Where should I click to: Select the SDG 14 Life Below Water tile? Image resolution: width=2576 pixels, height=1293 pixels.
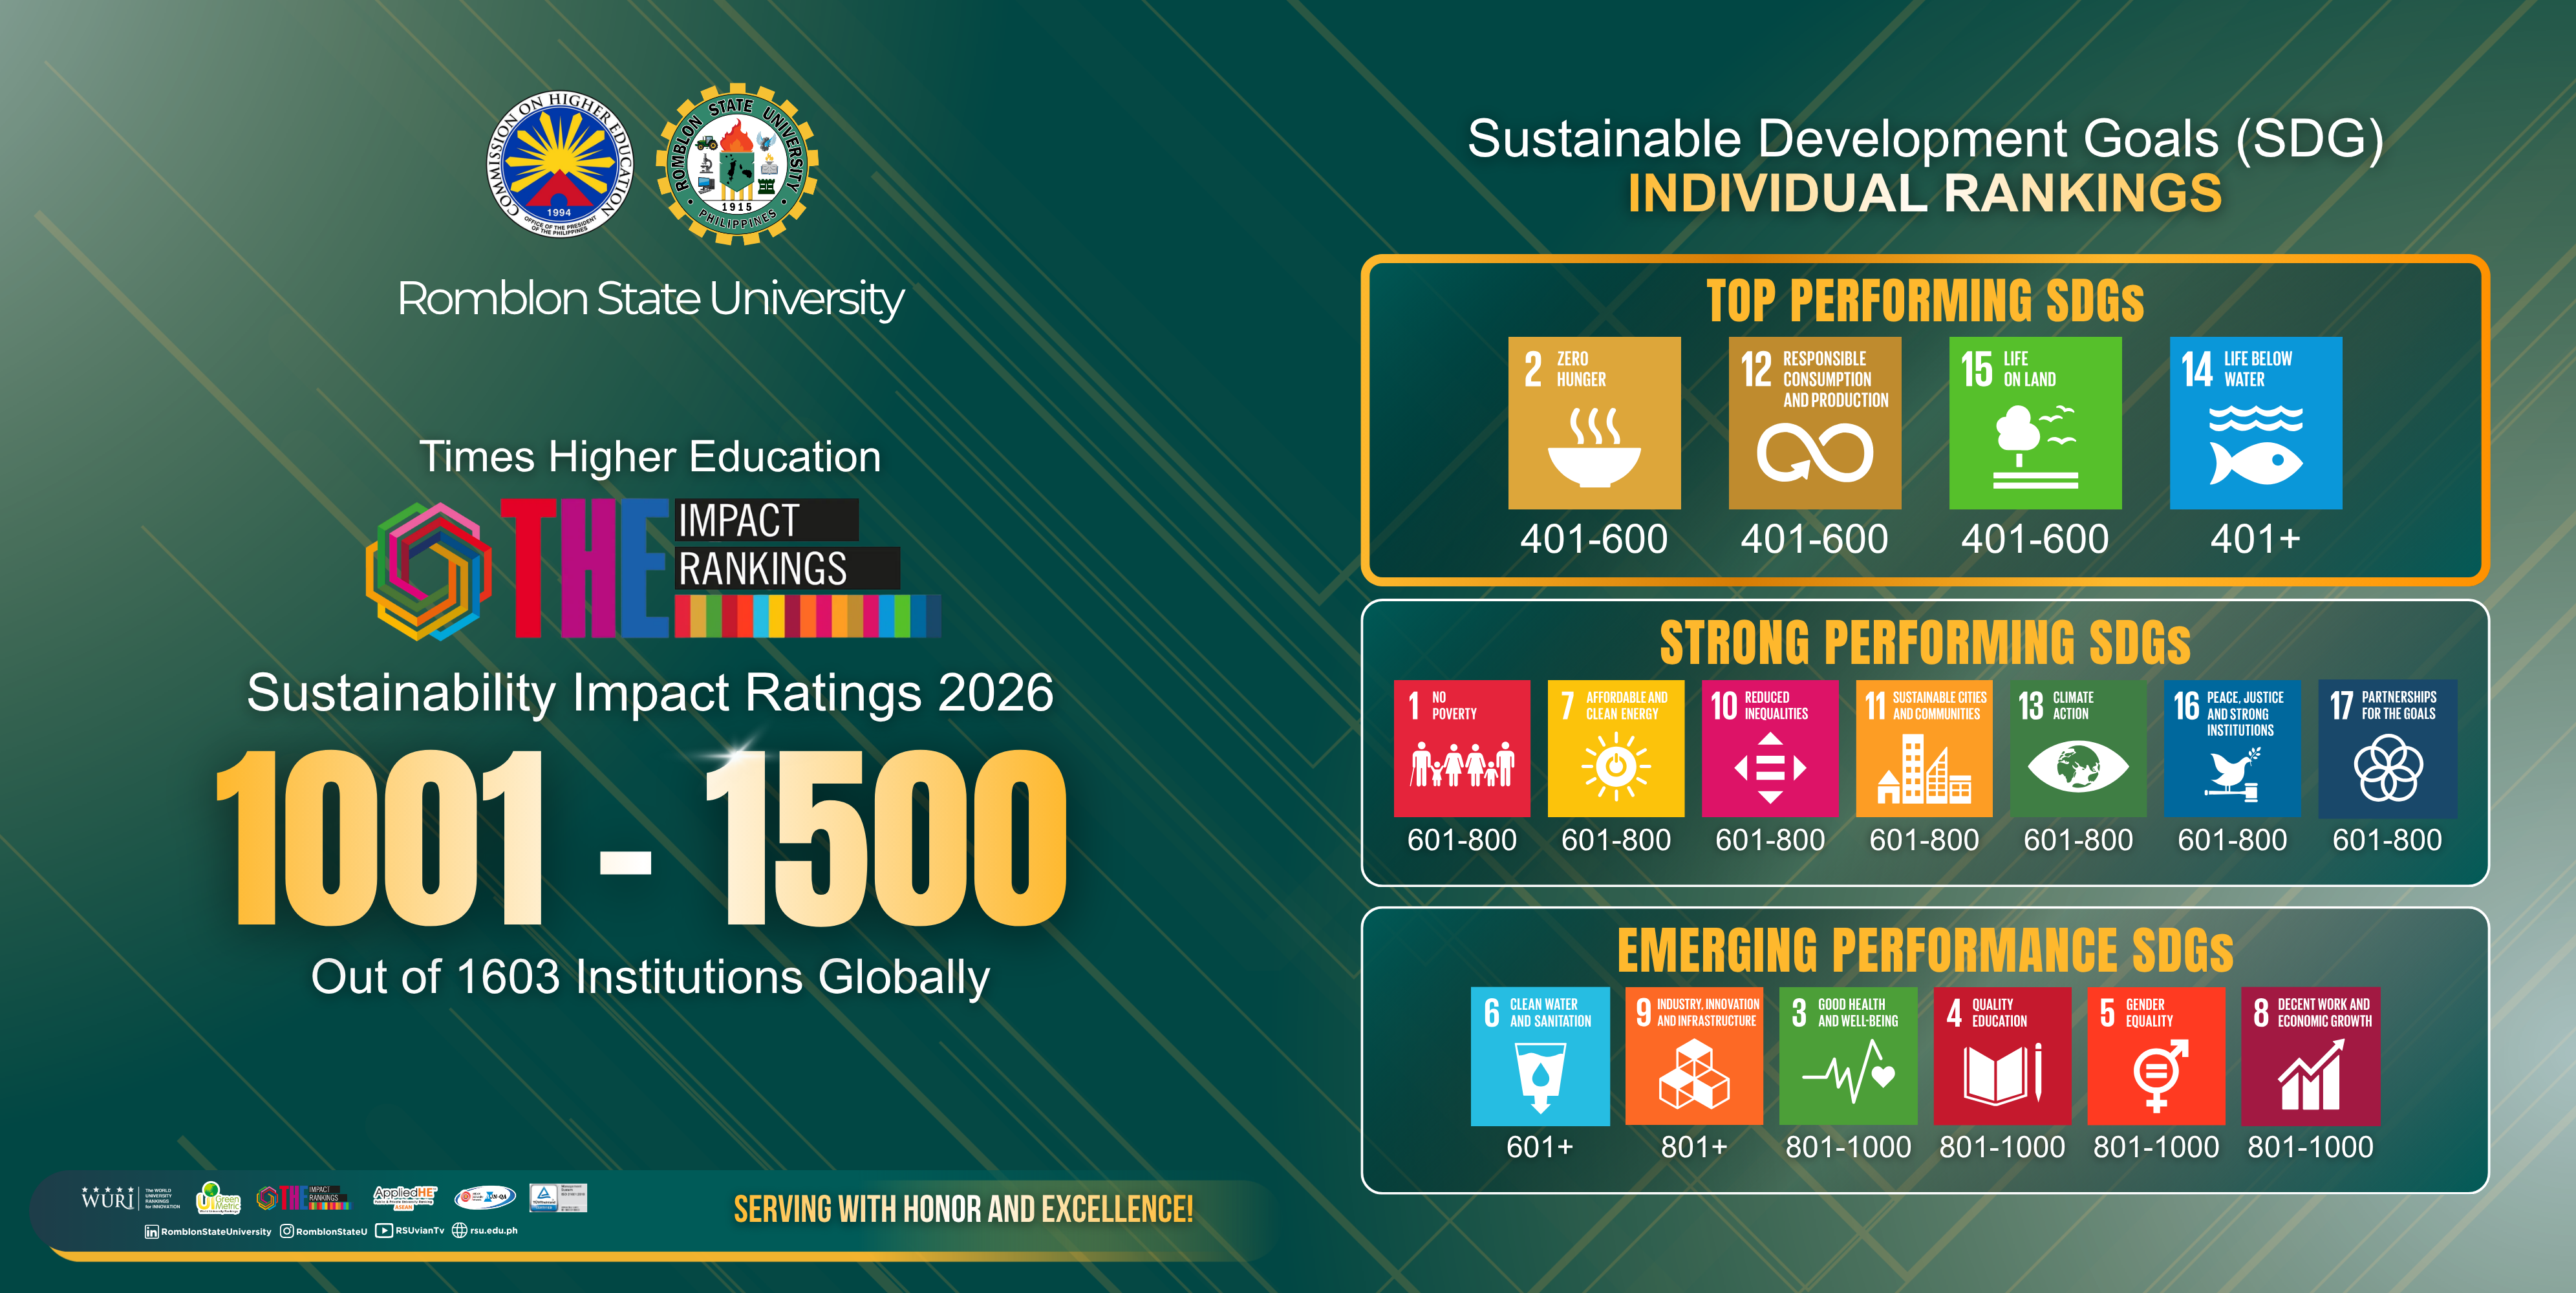tap(2256, 423)
